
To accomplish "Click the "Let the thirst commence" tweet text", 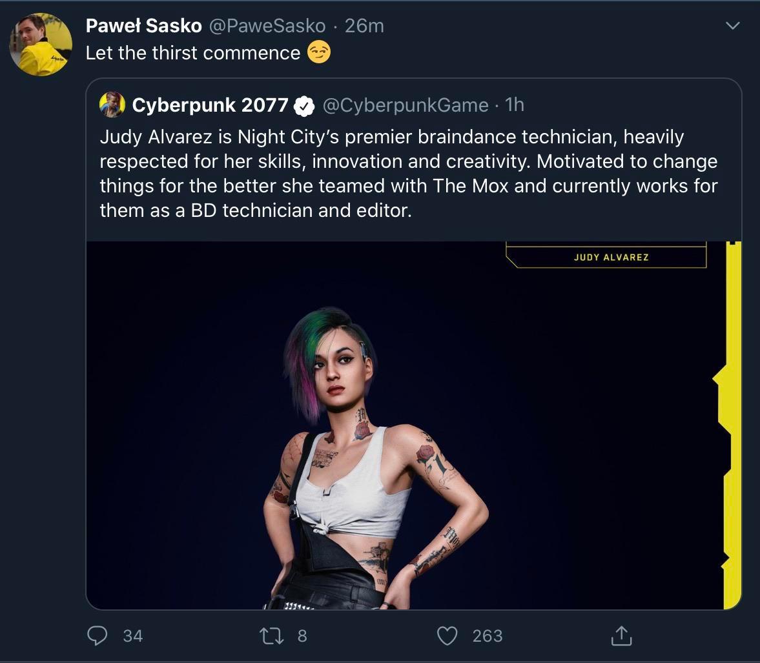I will [192, 53].
